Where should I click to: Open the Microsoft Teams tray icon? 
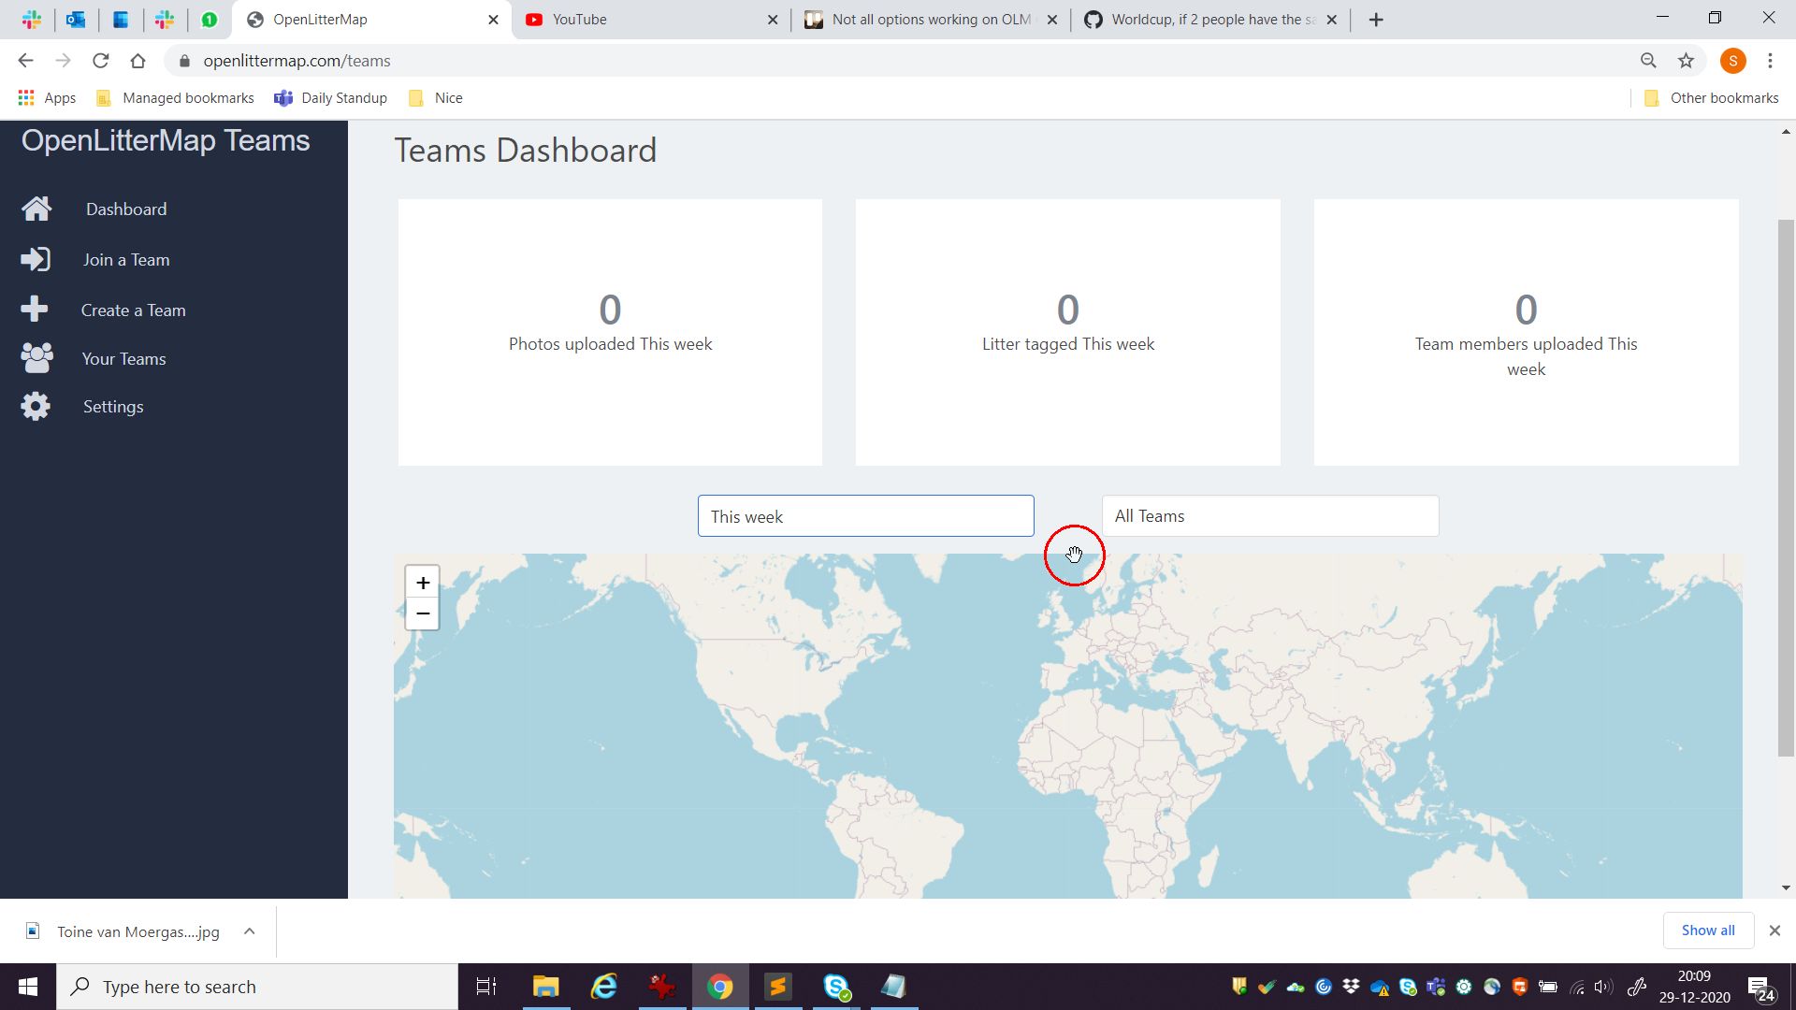(x=1434, y=987)
